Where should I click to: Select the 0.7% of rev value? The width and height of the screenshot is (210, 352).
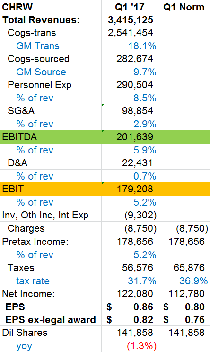[145, 176]
